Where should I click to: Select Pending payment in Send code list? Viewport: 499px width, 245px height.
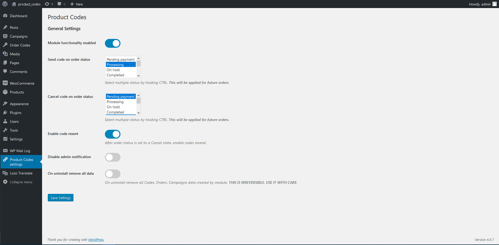(x=121, y=59)
